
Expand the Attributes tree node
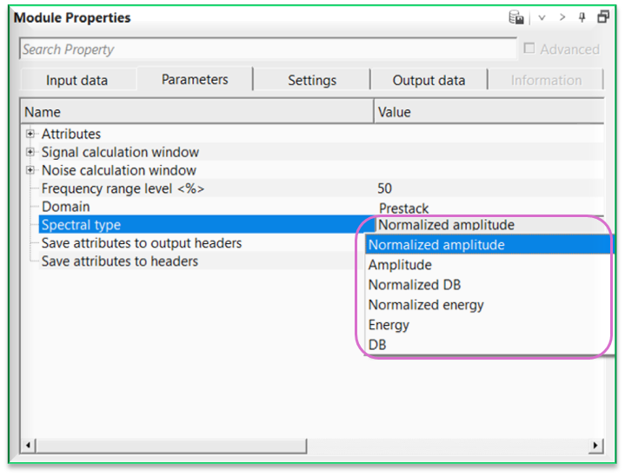coord(30,134)
